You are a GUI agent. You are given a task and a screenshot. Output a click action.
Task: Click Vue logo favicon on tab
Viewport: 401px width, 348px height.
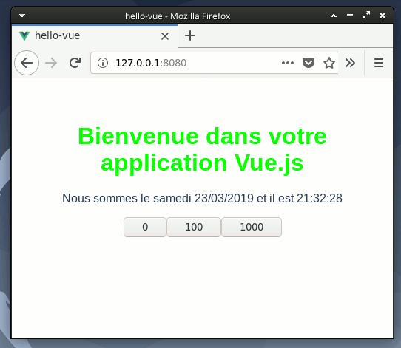point(24,36)
